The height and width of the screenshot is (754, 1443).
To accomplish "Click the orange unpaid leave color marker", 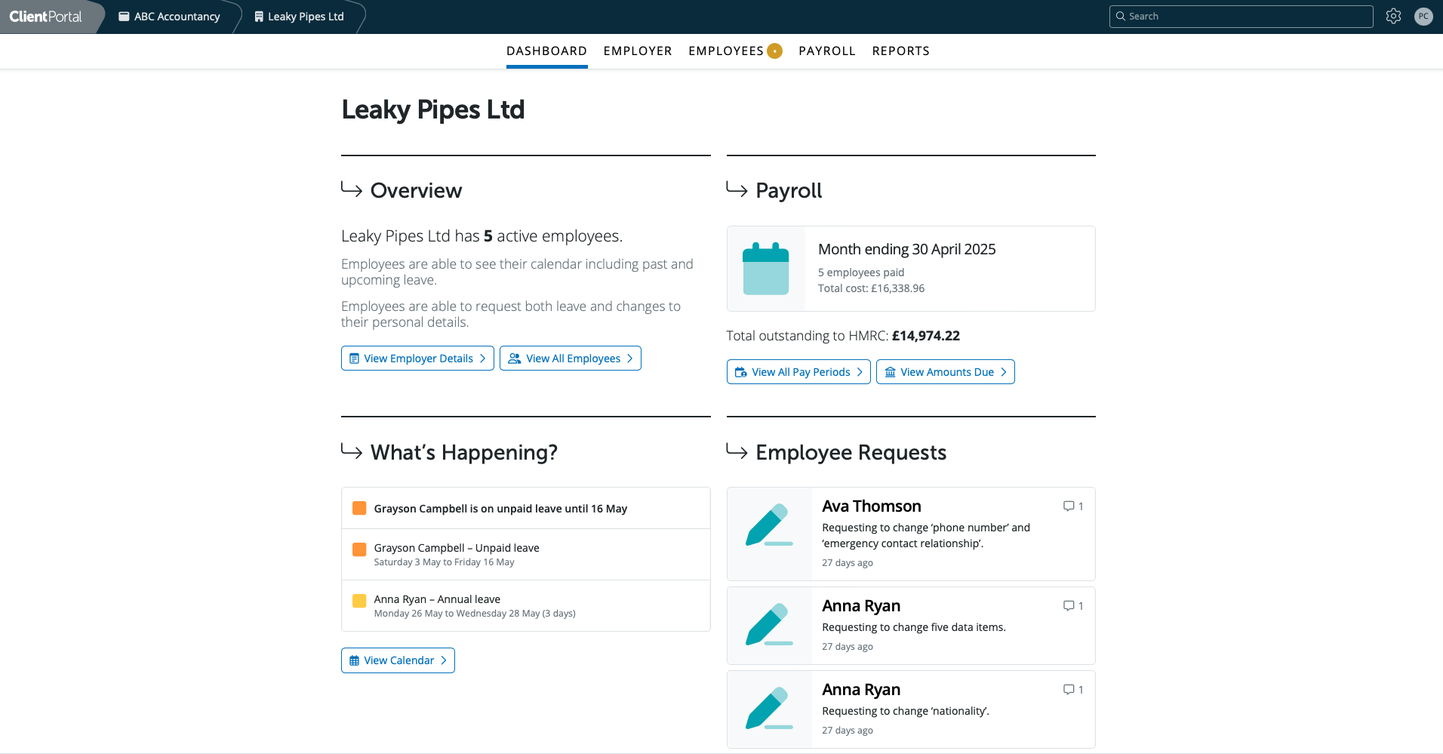I will point(359,549).
